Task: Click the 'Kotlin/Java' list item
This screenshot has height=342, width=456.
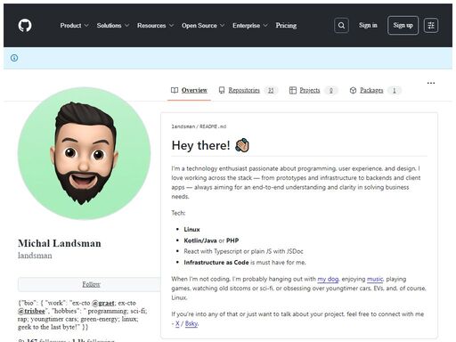Action: pos(211,240)
